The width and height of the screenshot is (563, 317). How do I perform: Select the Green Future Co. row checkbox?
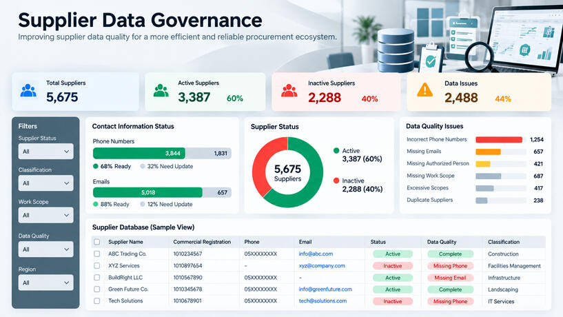tap(97, 289)
